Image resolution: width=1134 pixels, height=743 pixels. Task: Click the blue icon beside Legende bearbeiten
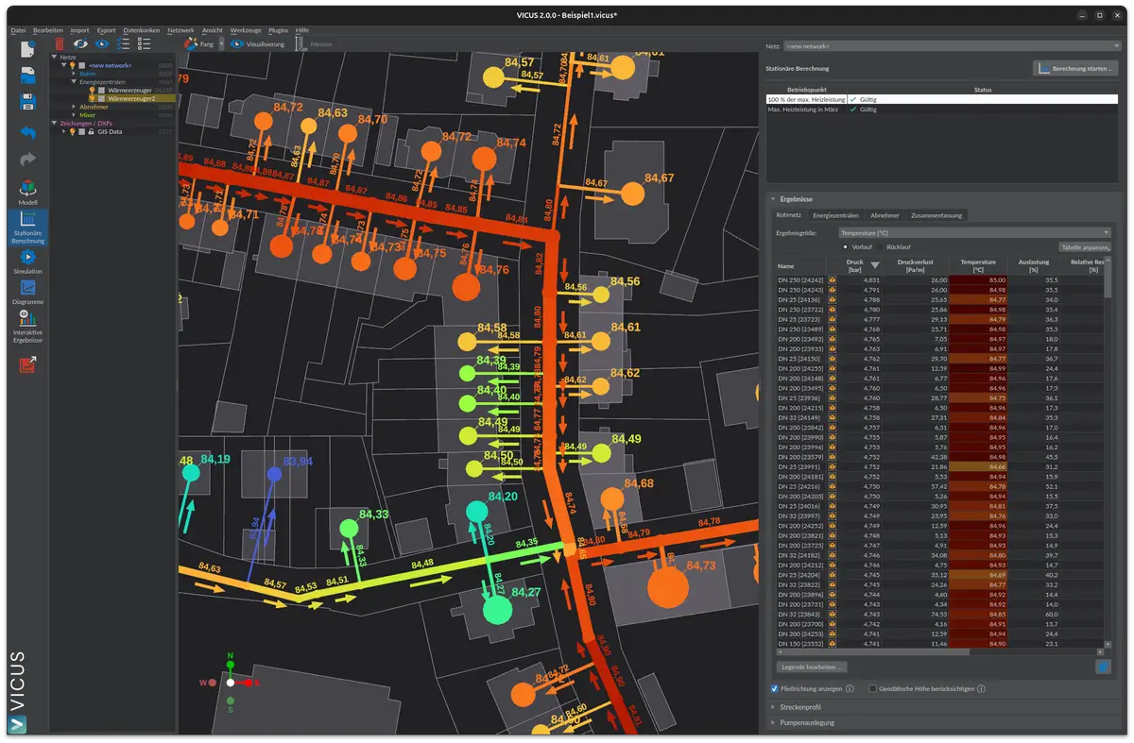coord(1103,667)
